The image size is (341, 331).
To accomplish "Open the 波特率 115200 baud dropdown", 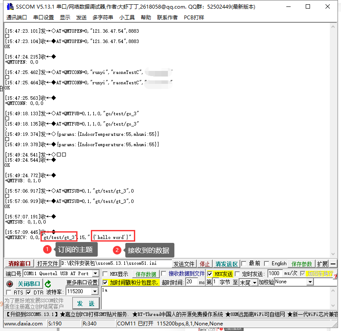I will pos(95,291).
